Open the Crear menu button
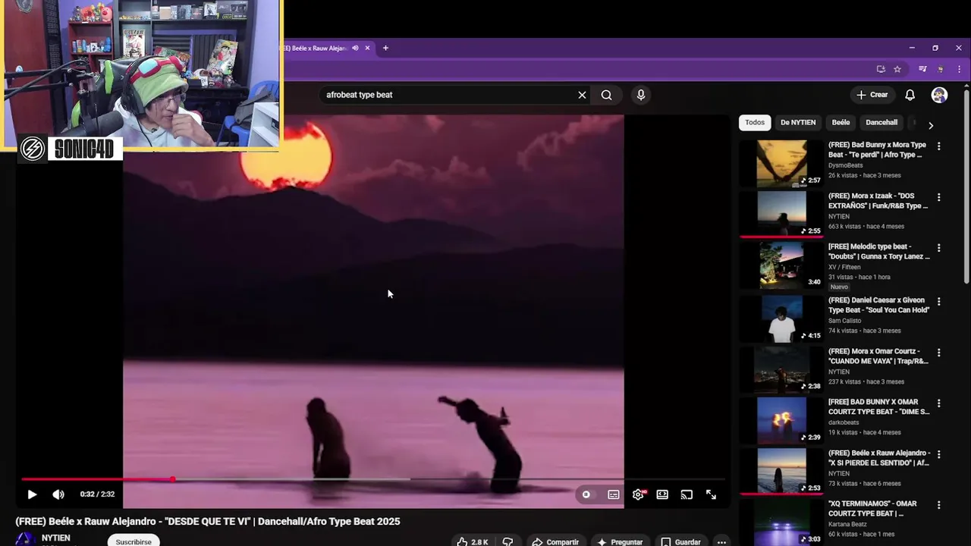Viewport: 971px width, 546px height. pos(872,95)
